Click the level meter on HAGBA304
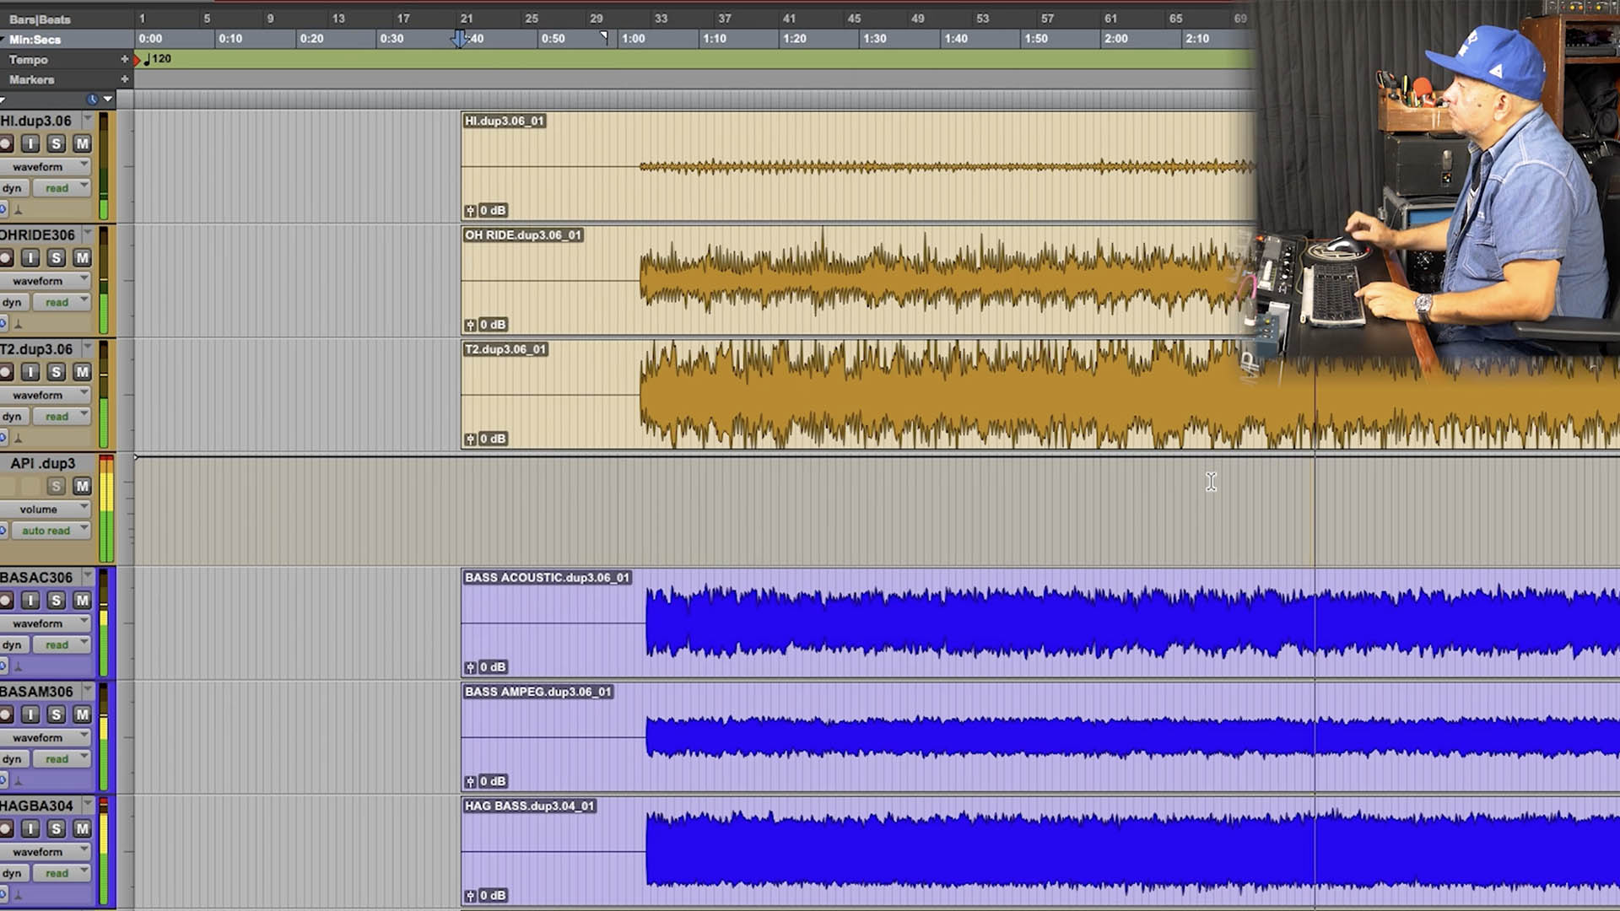This screenshot has width=1620, height=911. click(x=102, y=852)
